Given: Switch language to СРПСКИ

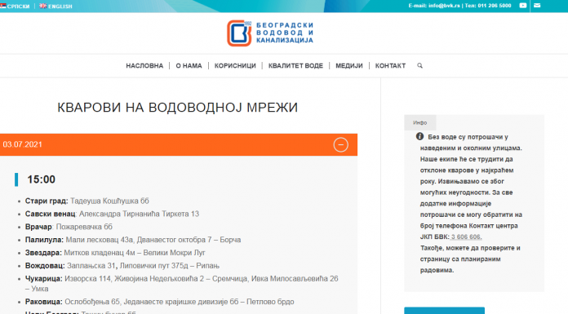Looking at the screenshot, I should [18, 7].
